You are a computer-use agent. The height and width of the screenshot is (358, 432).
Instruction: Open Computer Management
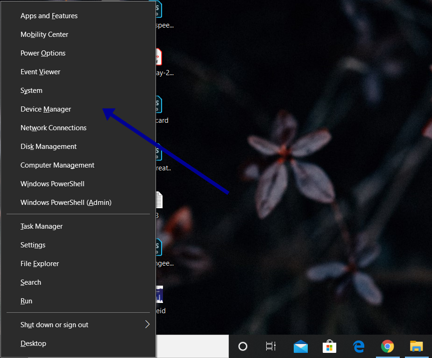click(57, 165)
